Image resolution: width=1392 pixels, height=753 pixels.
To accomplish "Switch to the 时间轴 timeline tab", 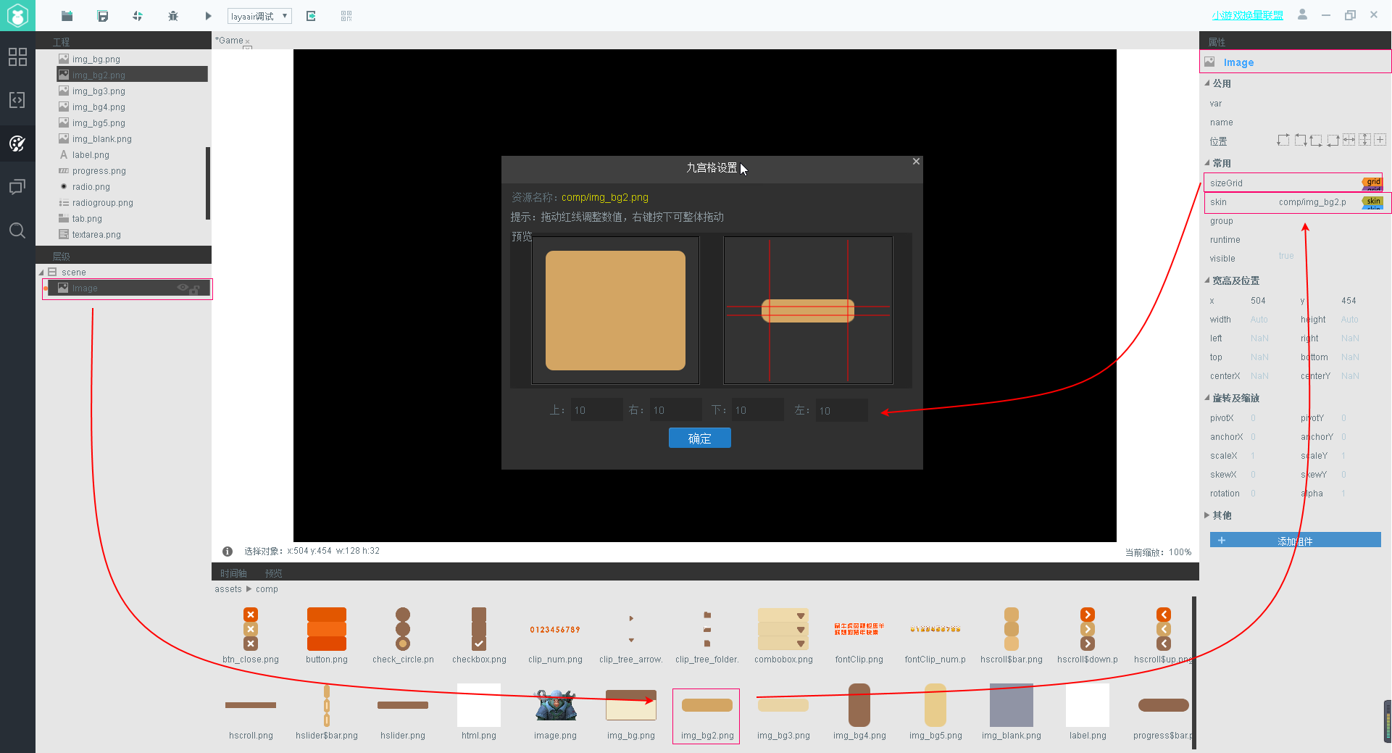I will click(x=233, y=573).
